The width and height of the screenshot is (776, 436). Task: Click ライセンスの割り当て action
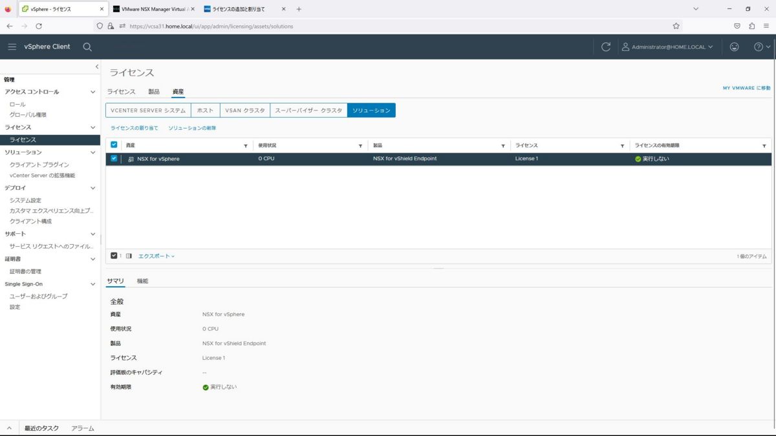[135, 128]
